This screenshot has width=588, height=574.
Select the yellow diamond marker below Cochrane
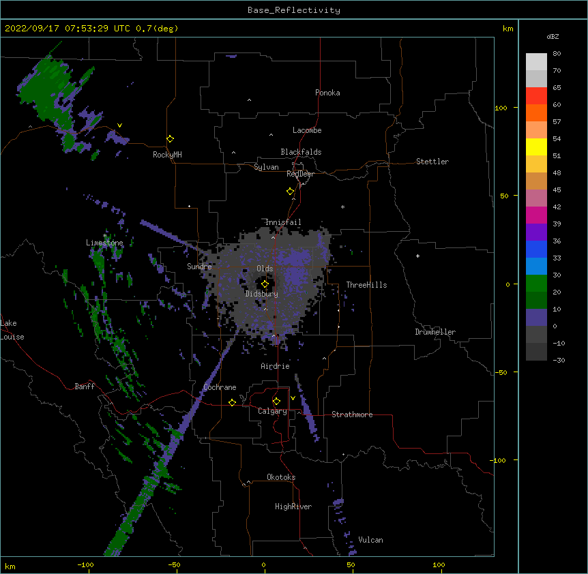point(232,402)
